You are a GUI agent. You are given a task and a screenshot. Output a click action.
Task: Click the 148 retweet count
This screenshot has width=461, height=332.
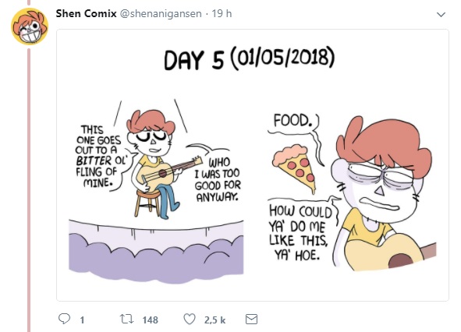[151, 320]
